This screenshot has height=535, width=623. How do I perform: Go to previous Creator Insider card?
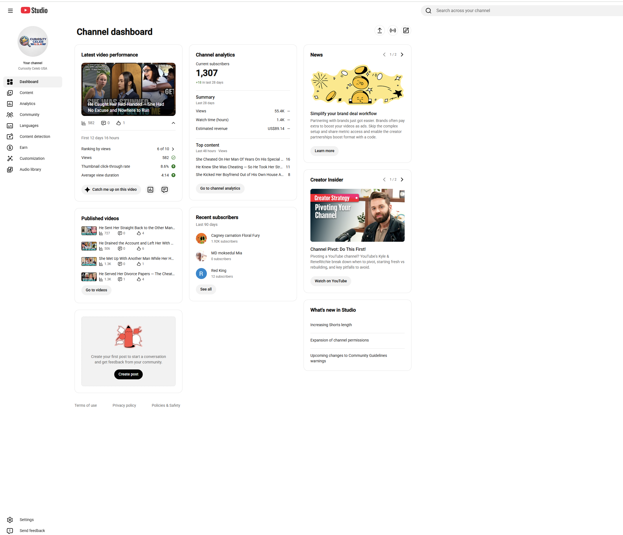click(384, 180)
